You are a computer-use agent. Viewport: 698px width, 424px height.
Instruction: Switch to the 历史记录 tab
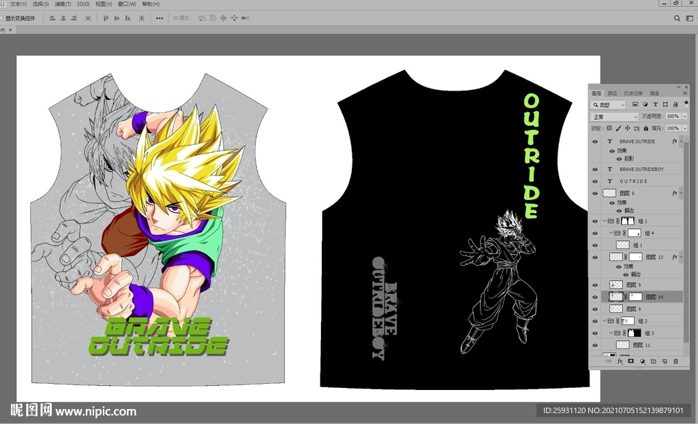coord(633,93)
